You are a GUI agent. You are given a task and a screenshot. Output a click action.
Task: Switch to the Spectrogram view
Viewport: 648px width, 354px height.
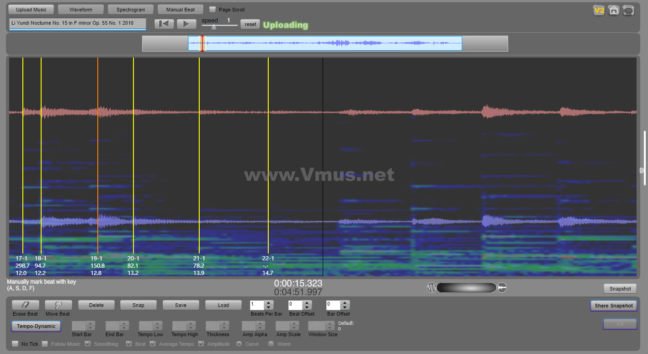[131, 10]
